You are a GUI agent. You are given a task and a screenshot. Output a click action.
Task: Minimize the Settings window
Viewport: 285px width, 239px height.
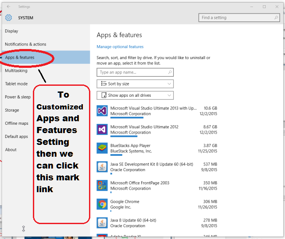click(x=252, y=7)
